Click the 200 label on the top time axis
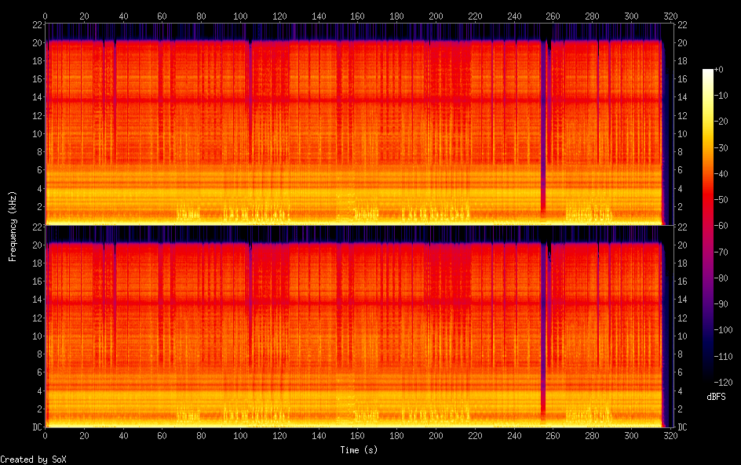The image size is (741, 465). pos(435,15)
